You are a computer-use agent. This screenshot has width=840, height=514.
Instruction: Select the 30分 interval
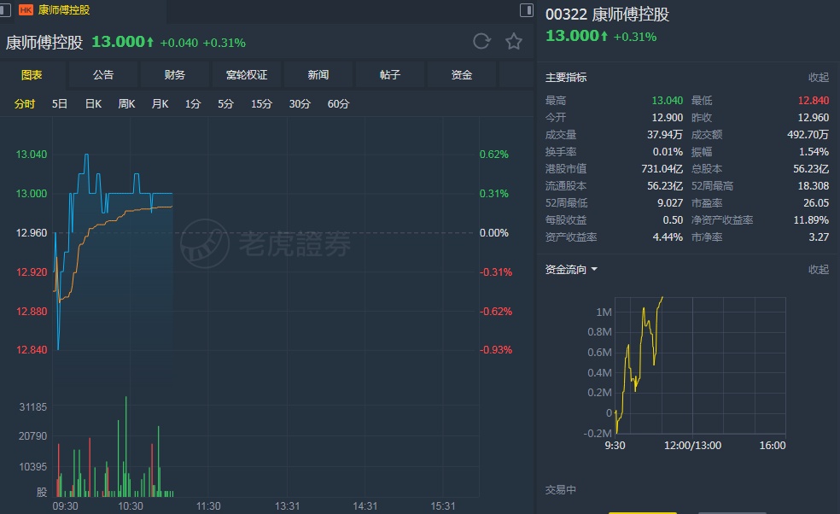click(300, 104)
